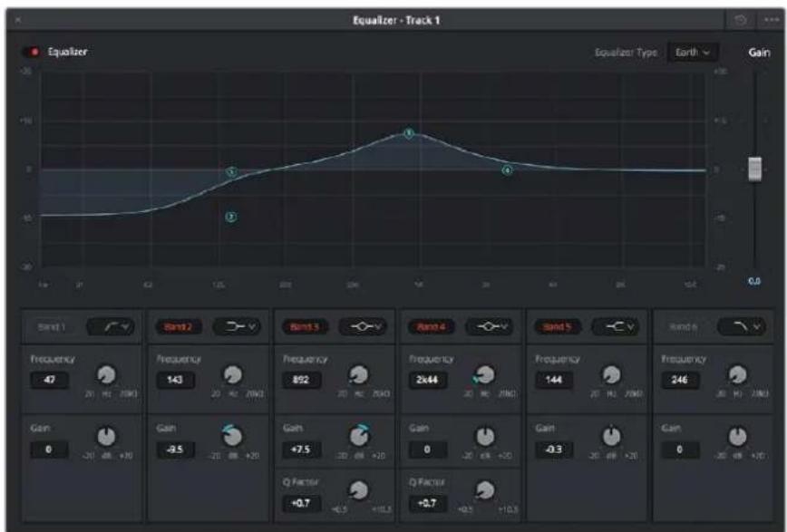The width and height of the screenshot is (787, 532).
Task: Click Band 6 gain field 0
Action: [x=680, y=450]
